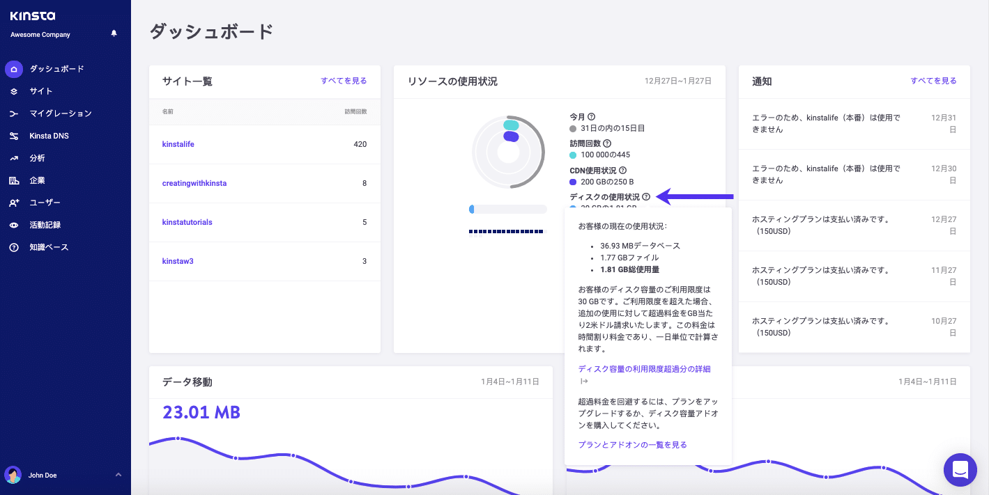Click the CDN使用状況 purple legend dot
The height and width of the screenshot is (495, 989).
[573, 181]
